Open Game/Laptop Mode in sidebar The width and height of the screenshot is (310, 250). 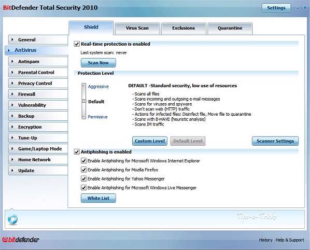point(38,149)
